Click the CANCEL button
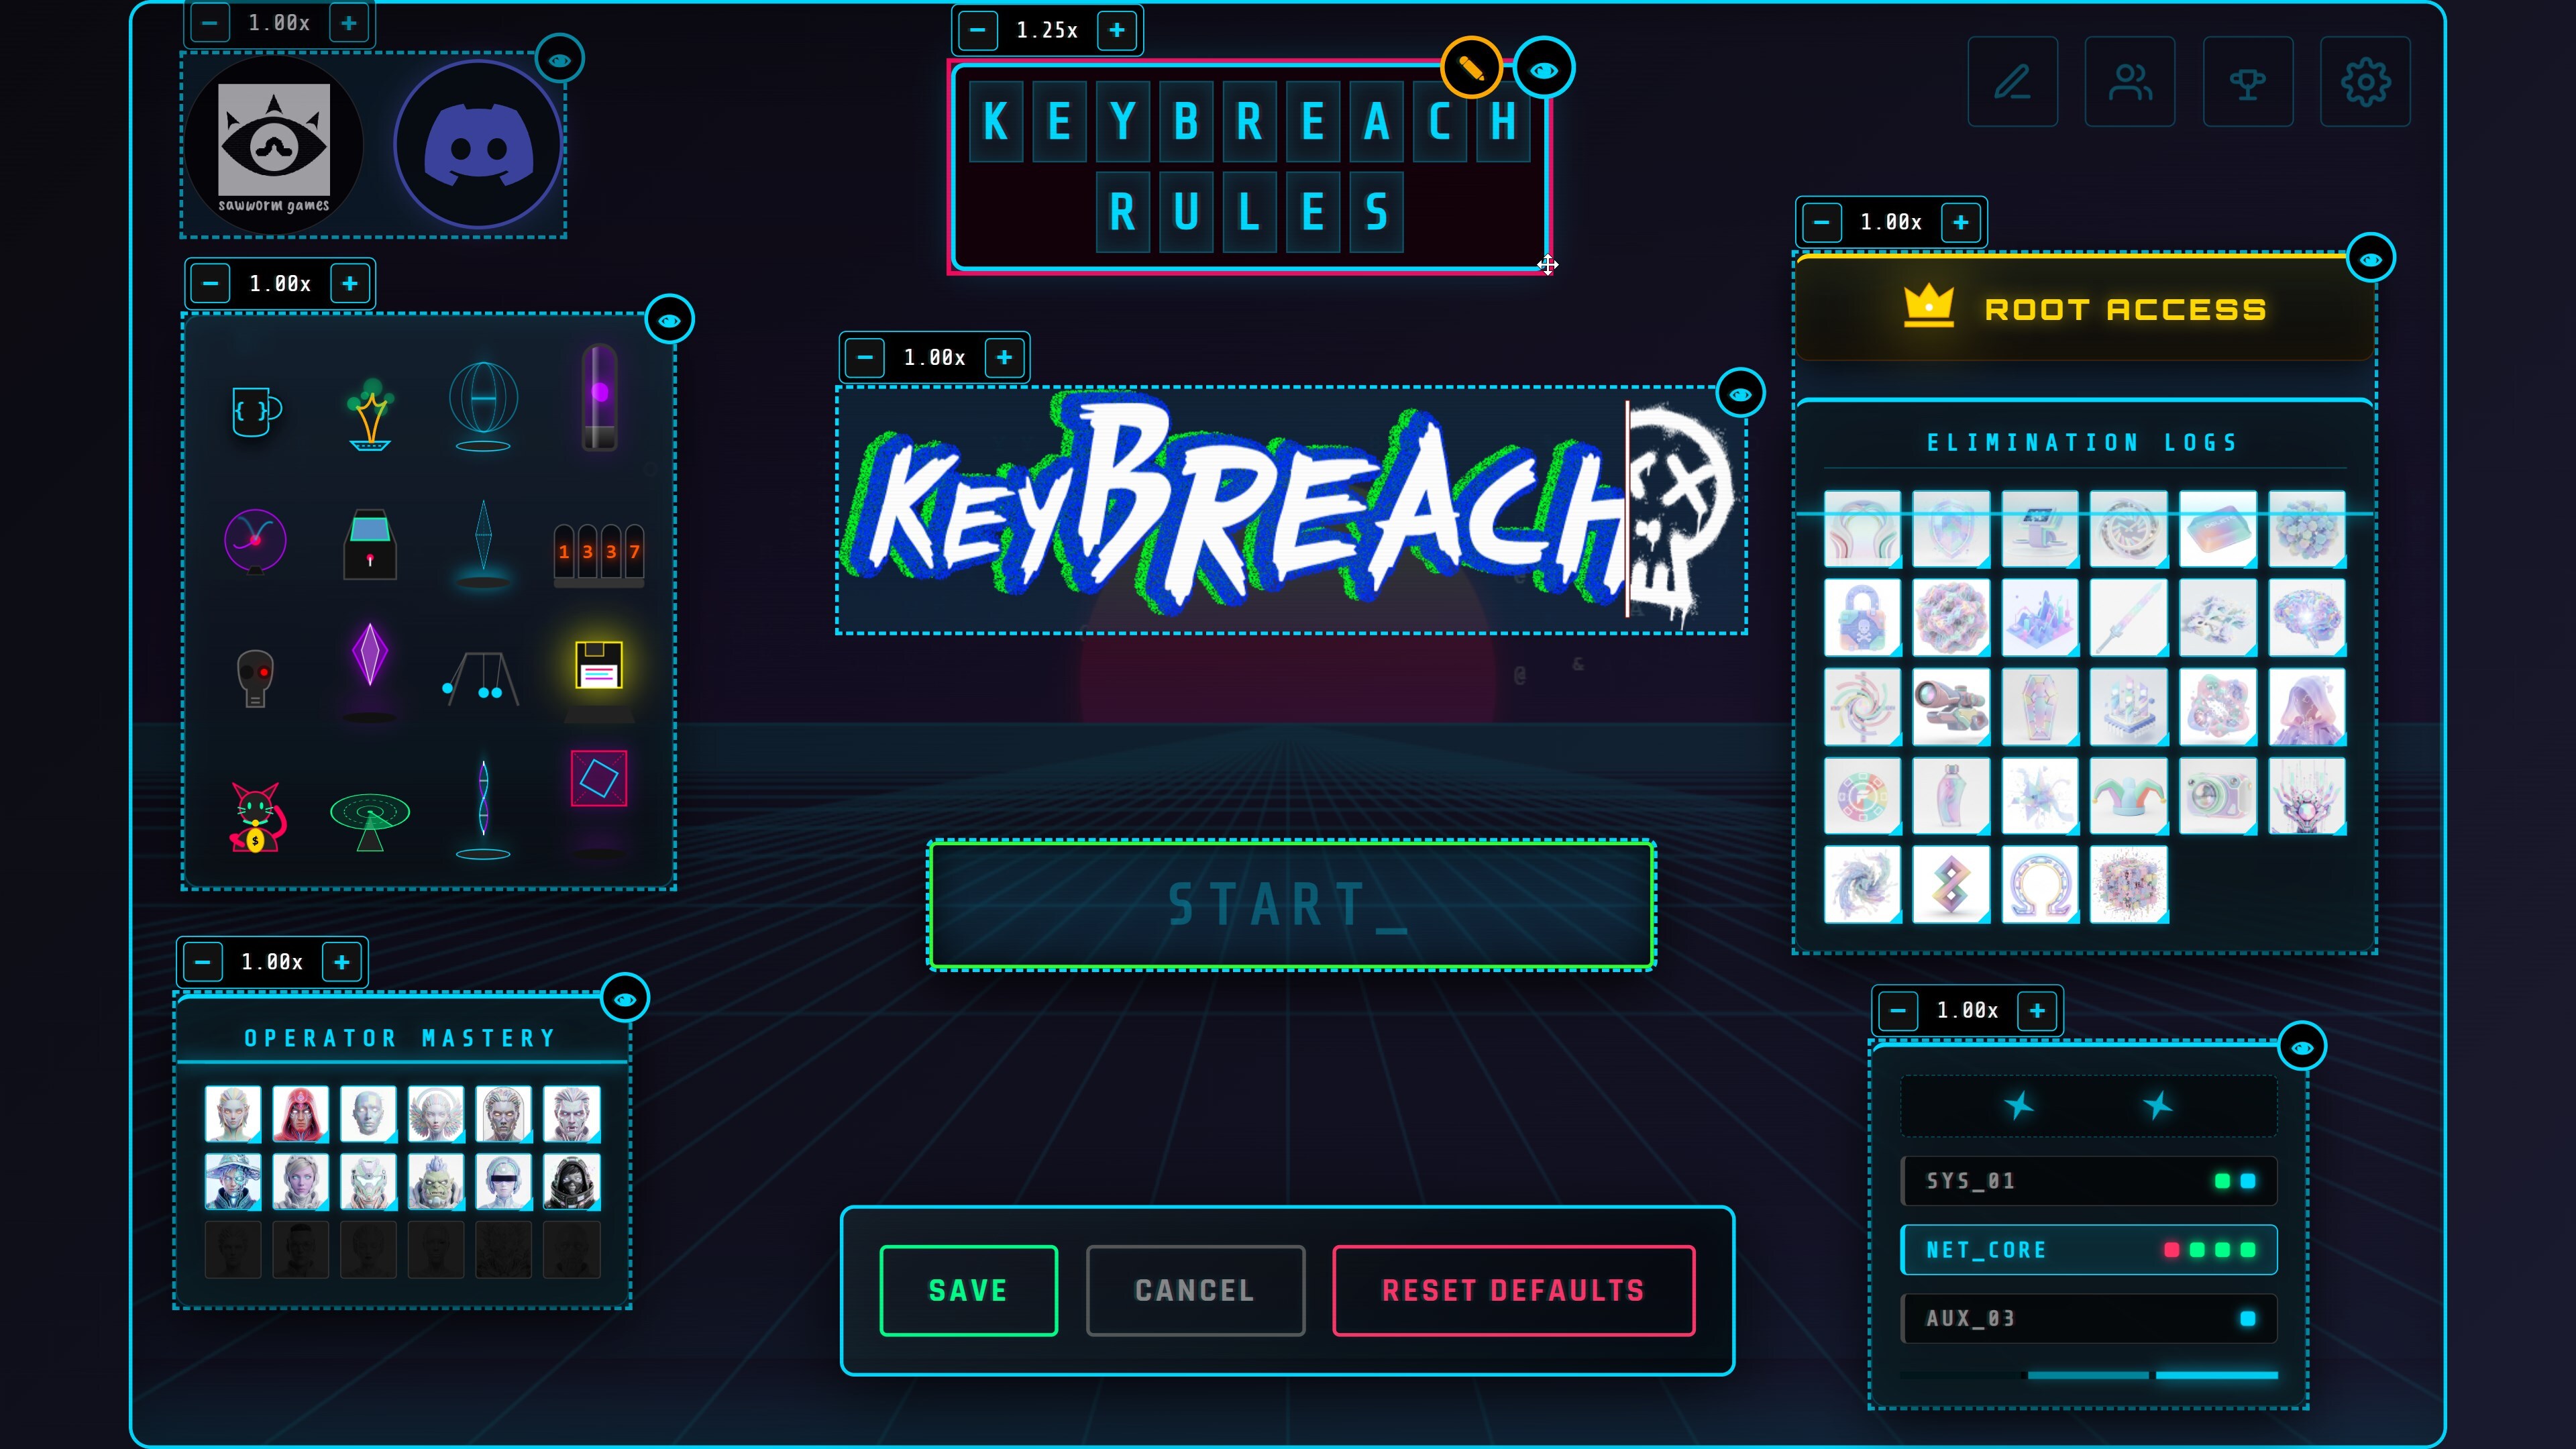This screenshot has width=2576, height=1449. pos(1195,1290)
